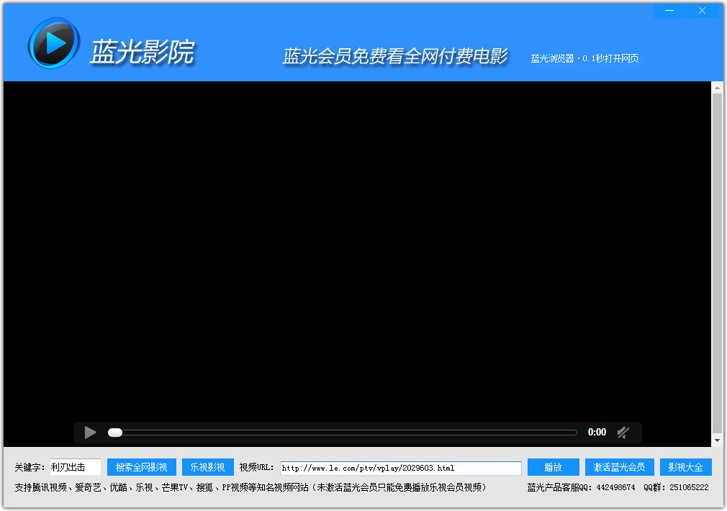Hit the blue 播放 button
The image size is (727, 511).
(553, 468)
